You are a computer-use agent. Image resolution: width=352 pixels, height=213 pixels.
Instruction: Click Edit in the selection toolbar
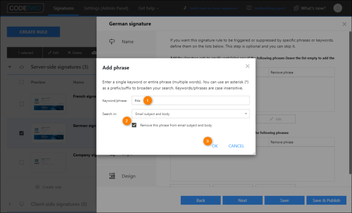(53, 53)
